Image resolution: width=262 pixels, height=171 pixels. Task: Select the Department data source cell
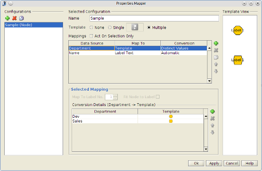[92, 48]
